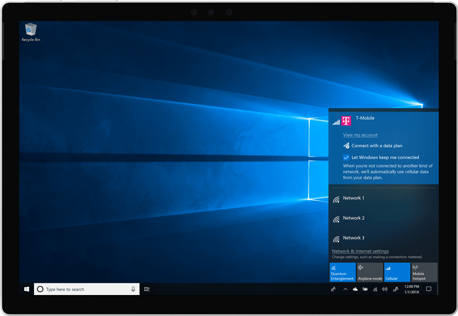This screenshot has height=316, width=458.
Task: Open the People icon in taskbar
Action: coord(333,289)
